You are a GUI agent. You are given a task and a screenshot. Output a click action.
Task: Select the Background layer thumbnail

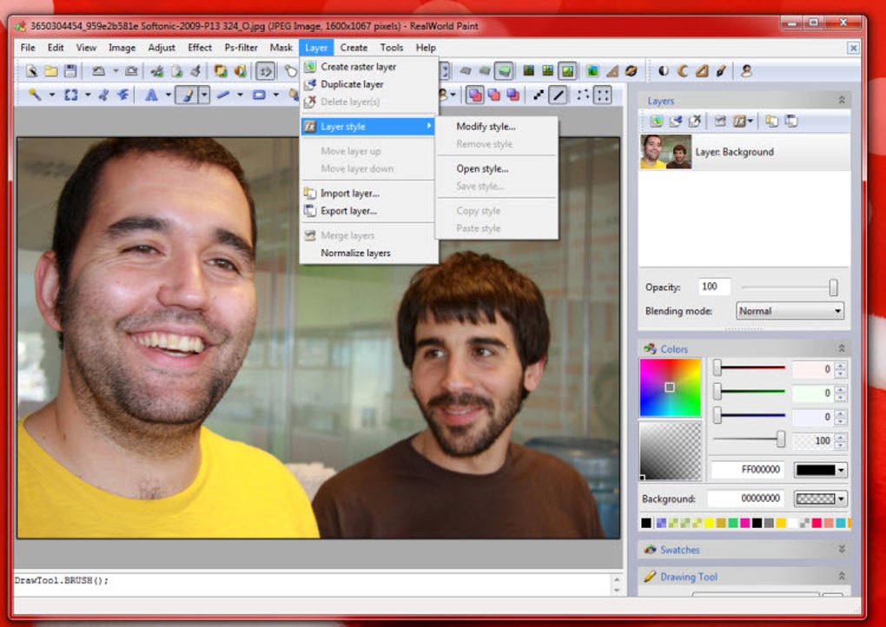coord(665,151)
